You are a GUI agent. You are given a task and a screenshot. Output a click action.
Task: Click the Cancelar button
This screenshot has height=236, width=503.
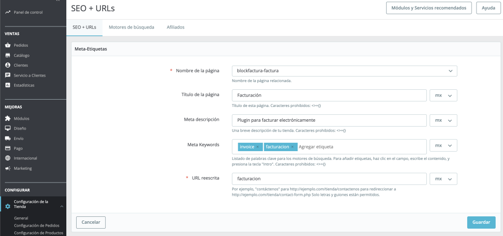coord(91,222)
